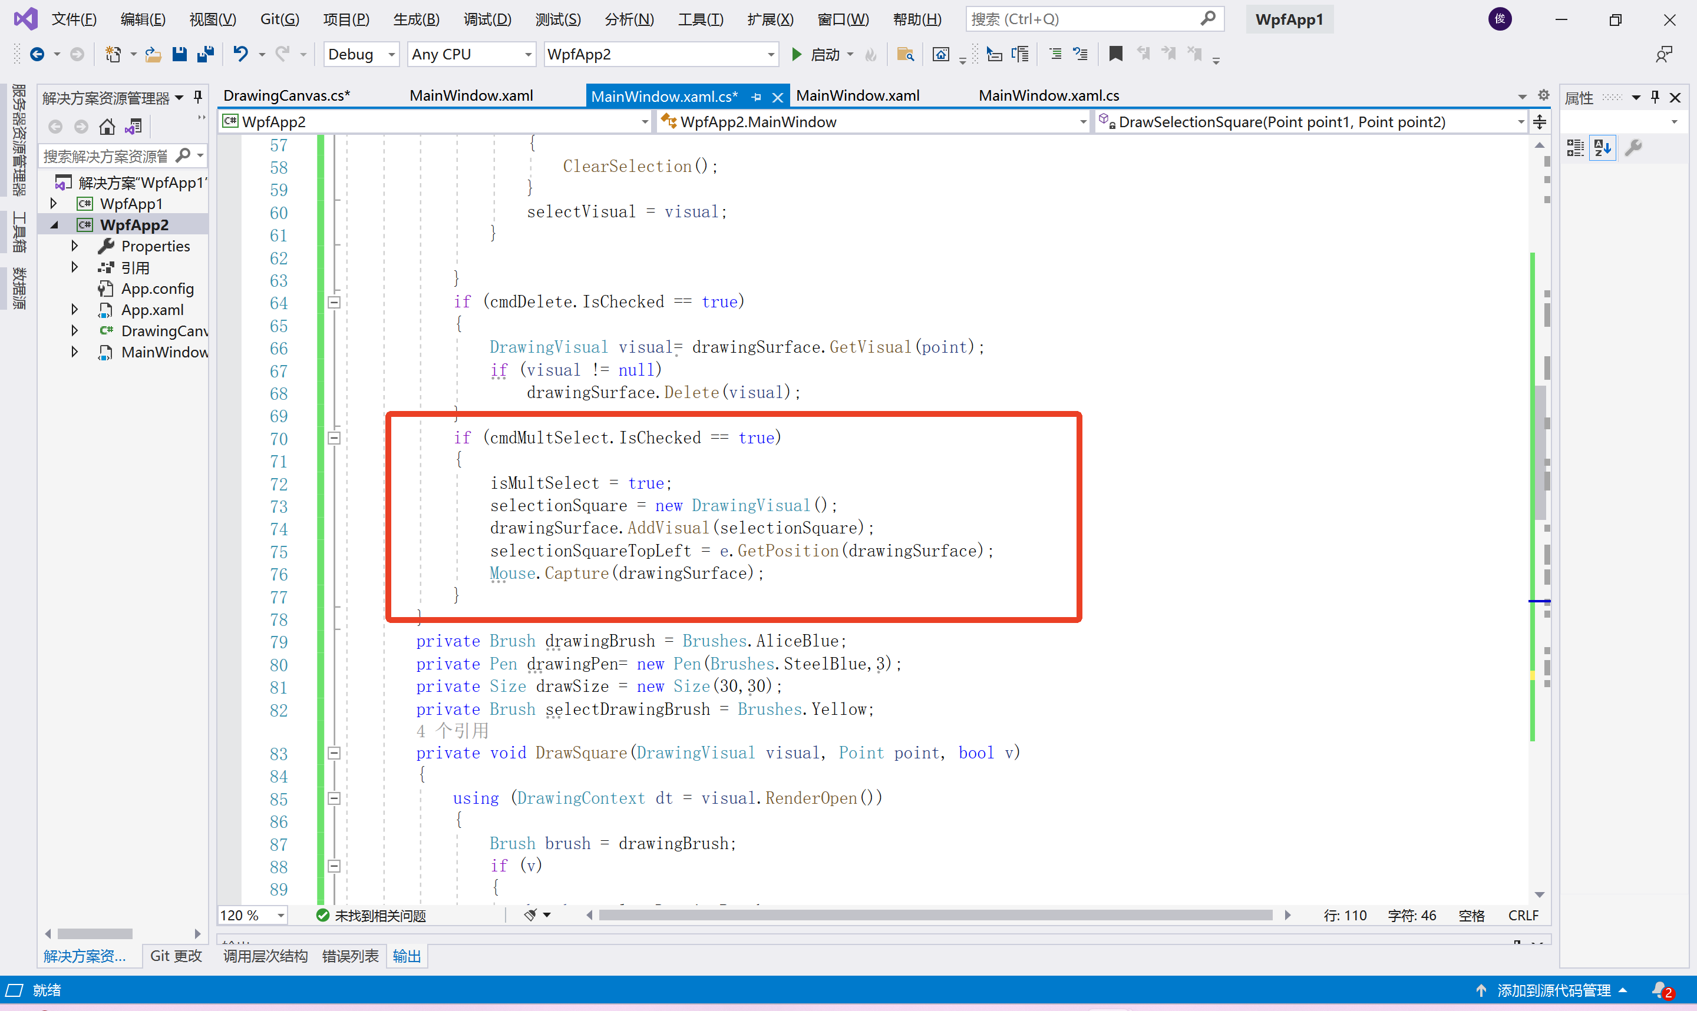The image size is (1697, 1011).
Task: Open the Any CPU platform dropdown
Action: coord(470,54)
